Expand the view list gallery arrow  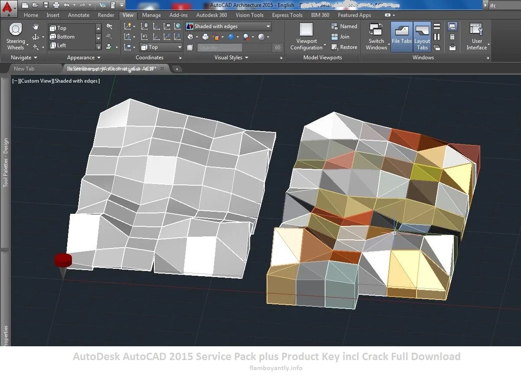[x=98, y=47]
